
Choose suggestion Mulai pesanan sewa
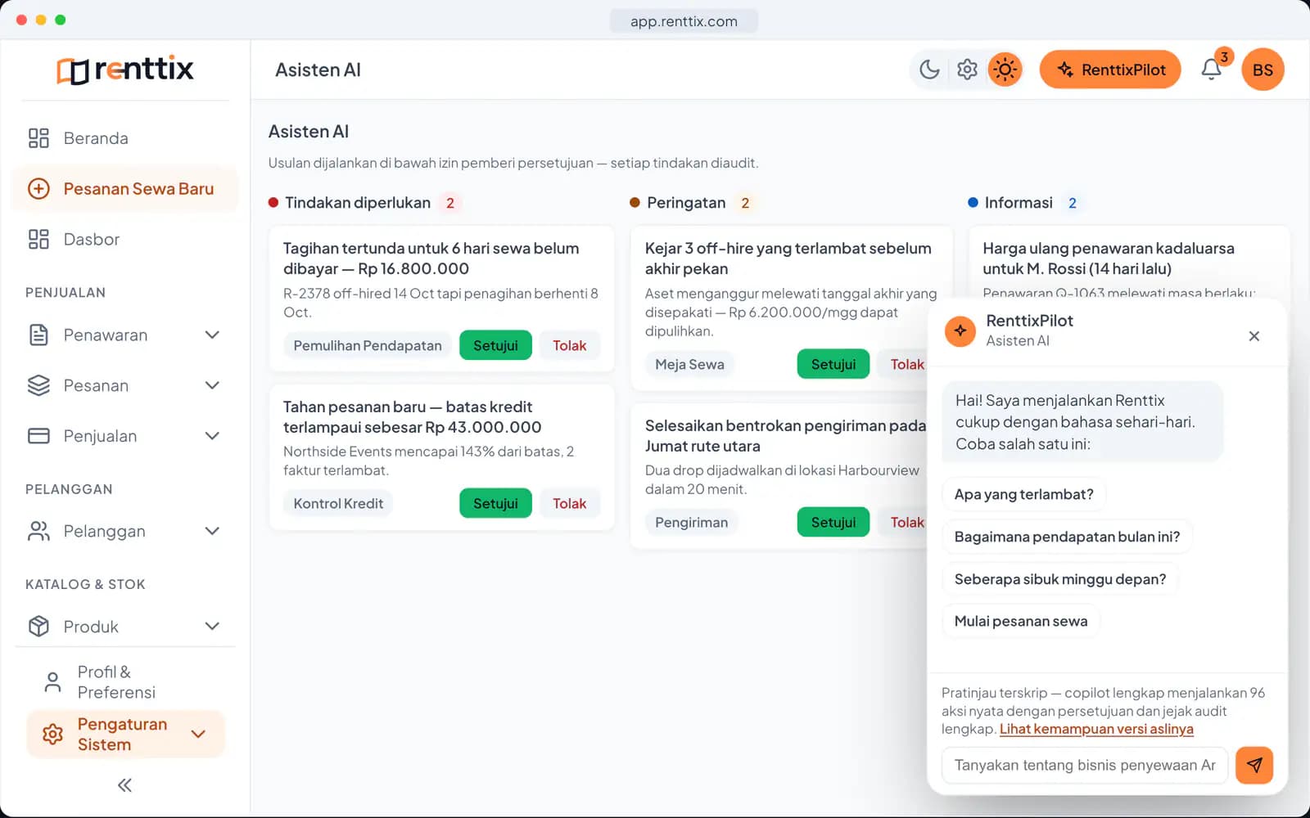1021,621
